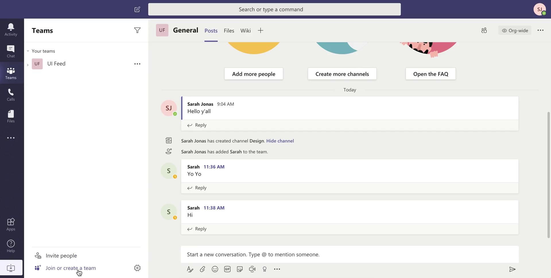551x278 pixels.
Task: Open more options for UI Feed team
Action: click(x=137, y=64)
